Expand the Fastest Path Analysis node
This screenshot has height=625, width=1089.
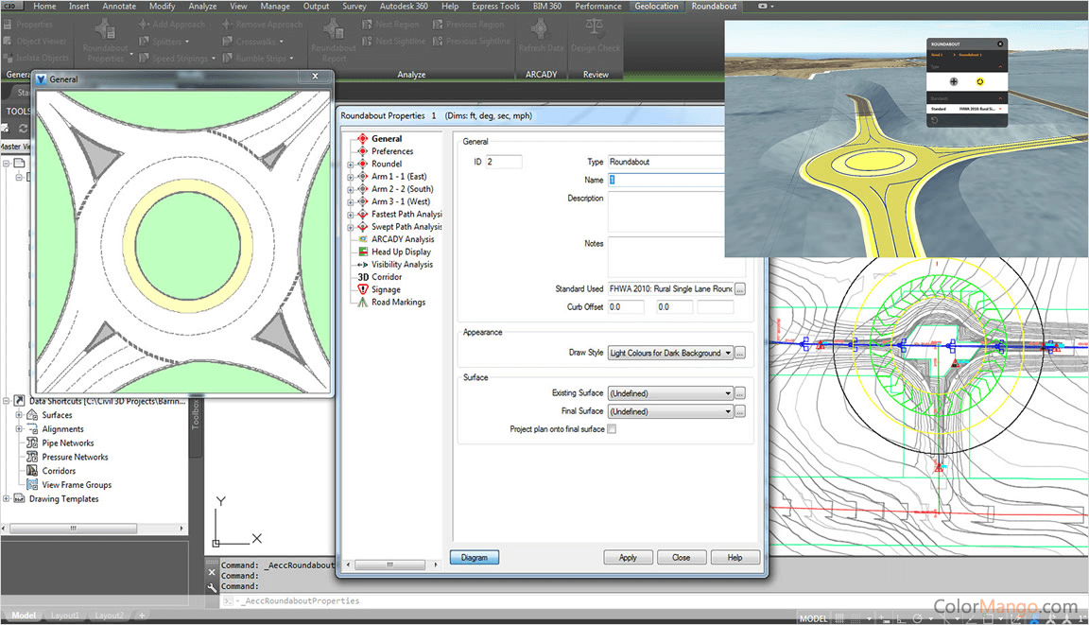click(x=350, y=215)
